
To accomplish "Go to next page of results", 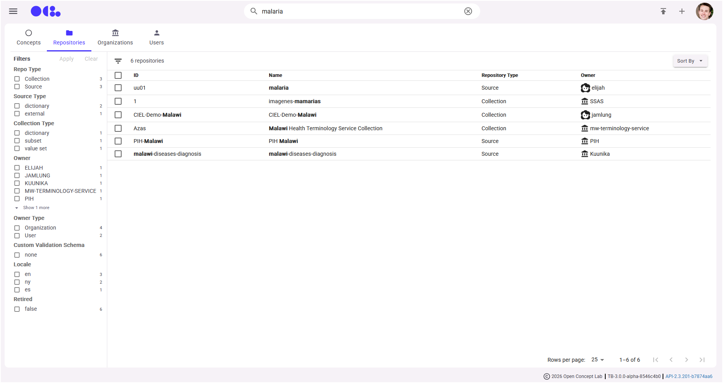I will click(686, 360).
